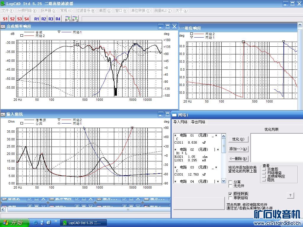The image size is (303, 227).
Task: Open Internet Explorer from quick launch
Action: [36, 222]
